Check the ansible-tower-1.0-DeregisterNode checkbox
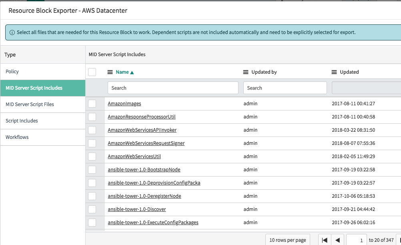This screenshot has height=245, width=401. 92,196
